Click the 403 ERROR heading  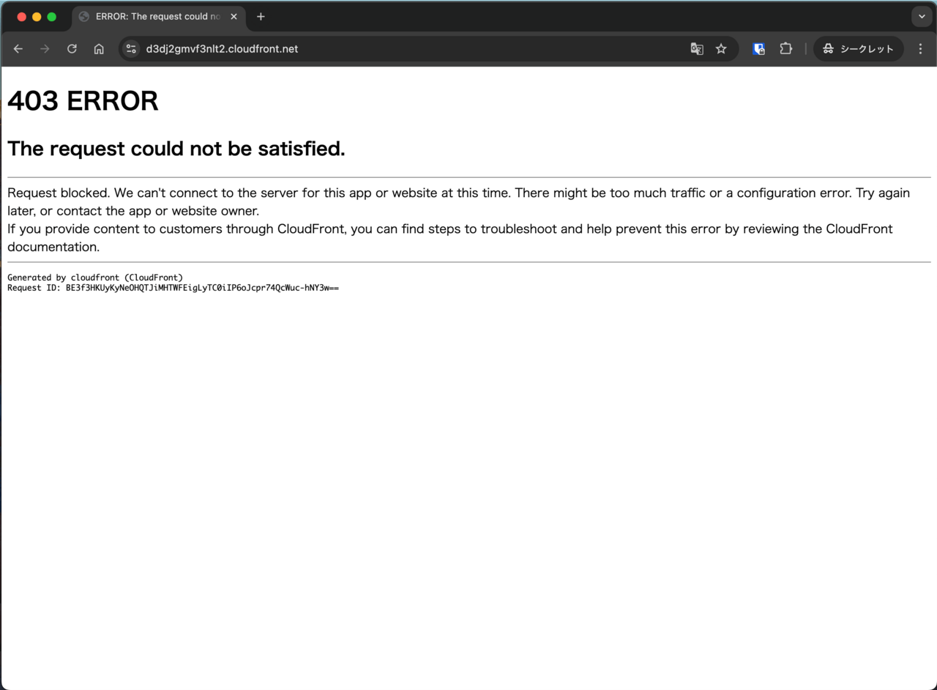click(x=83, y=101)
